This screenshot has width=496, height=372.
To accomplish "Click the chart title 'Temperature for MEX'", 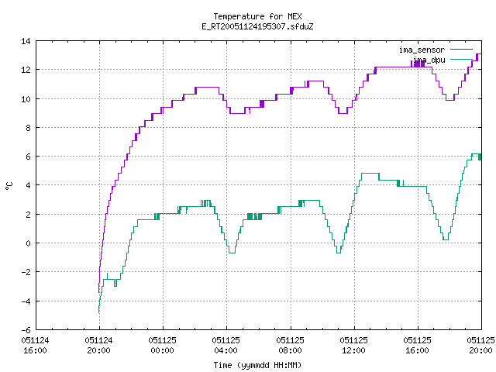I will tap(257, 16).
